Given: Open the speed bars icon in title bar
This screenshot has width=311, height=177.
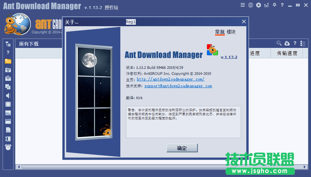Looking at the screenshot, I should point(266,5).
